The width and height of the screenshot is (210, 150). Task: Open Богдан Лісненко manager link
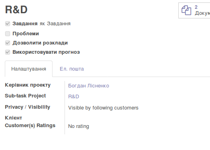(x=89, y=86)
